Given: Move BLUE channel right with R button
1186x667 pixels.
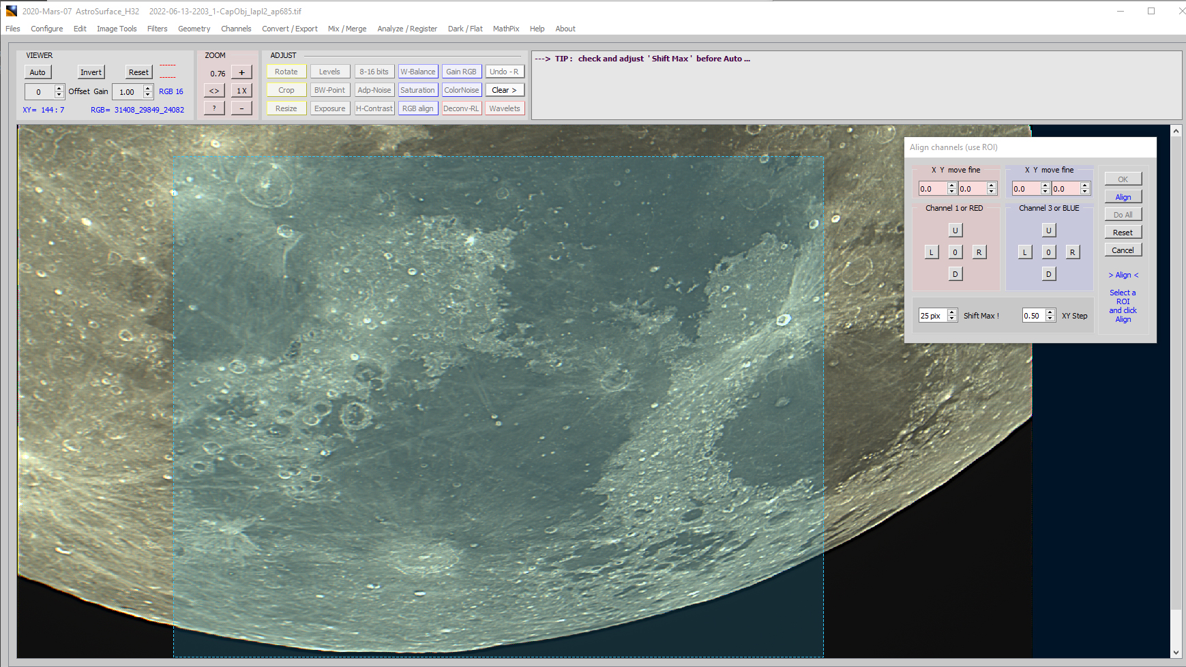Looking at the screenshot, I should coord(1072,252).
